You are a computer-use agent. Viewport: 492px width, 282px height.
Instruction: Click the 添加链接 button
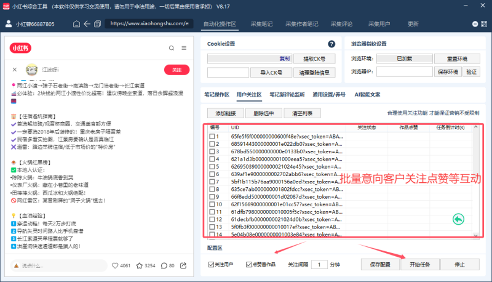pyautogui.click(x=226, y=113)
